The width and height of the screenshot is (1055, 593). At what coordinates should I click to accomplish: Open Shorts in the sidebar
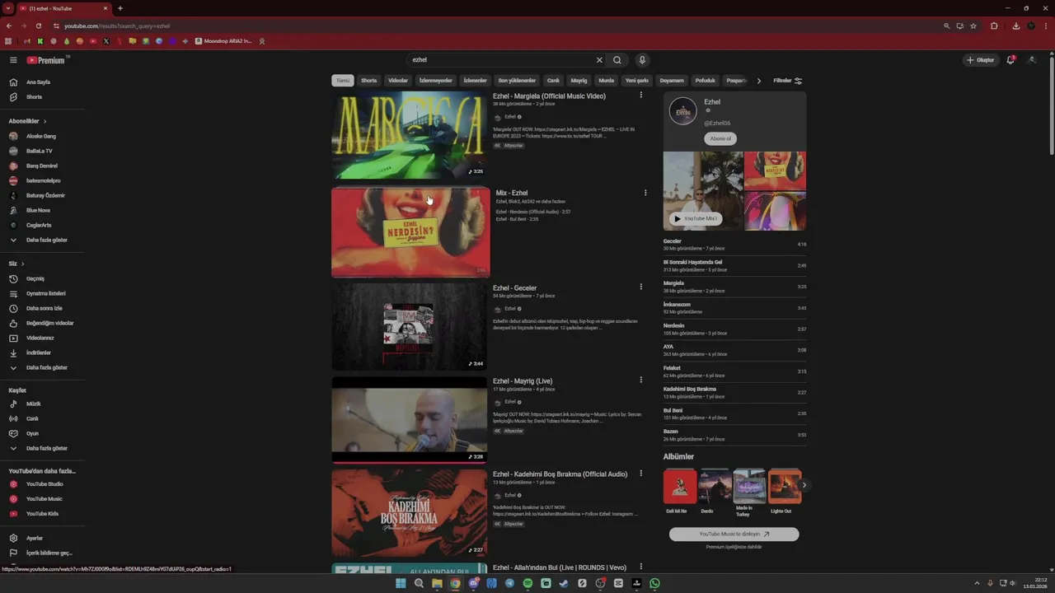[33, 97]
